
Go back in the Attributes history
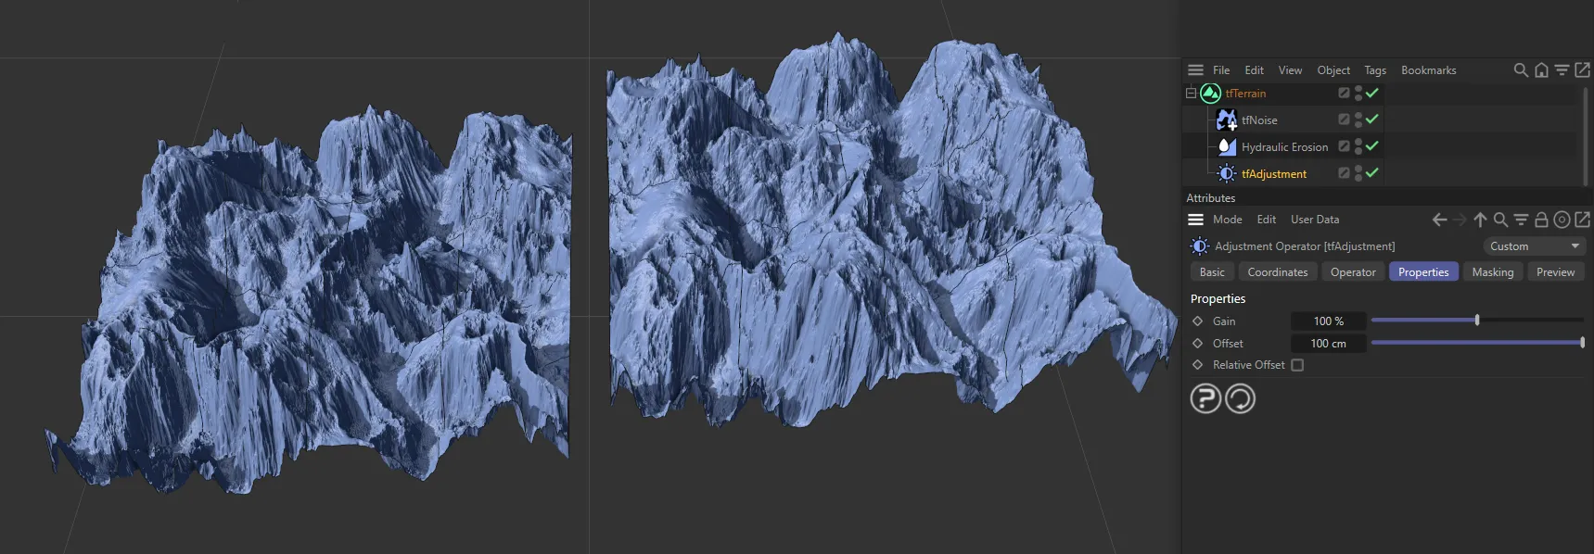tap(1439, 220)
